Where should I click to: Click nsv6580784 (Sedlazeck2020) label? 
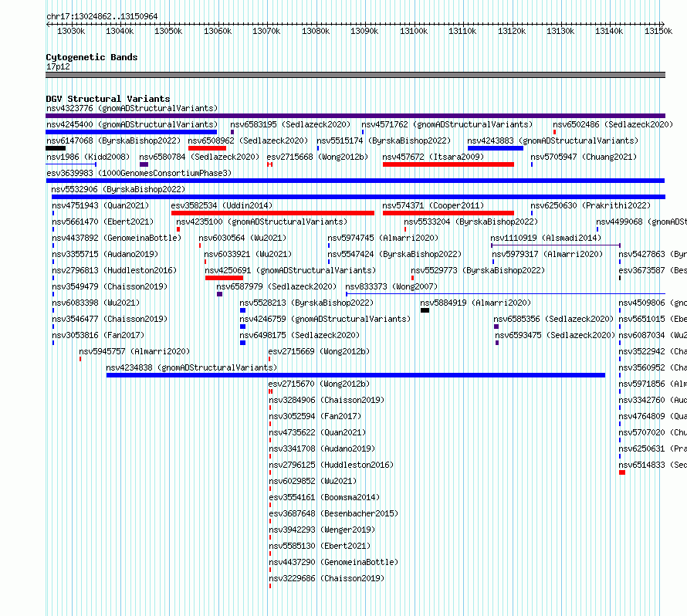(199, 157)
